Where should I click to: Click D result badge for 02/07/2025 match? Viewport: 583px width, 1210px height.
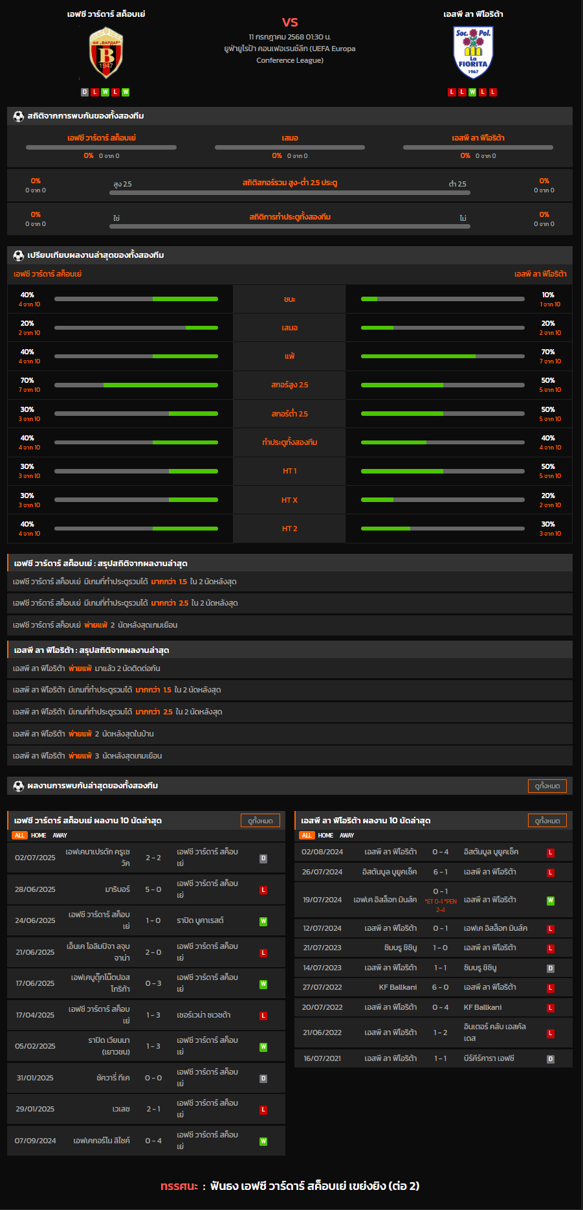tap(263, 858)
